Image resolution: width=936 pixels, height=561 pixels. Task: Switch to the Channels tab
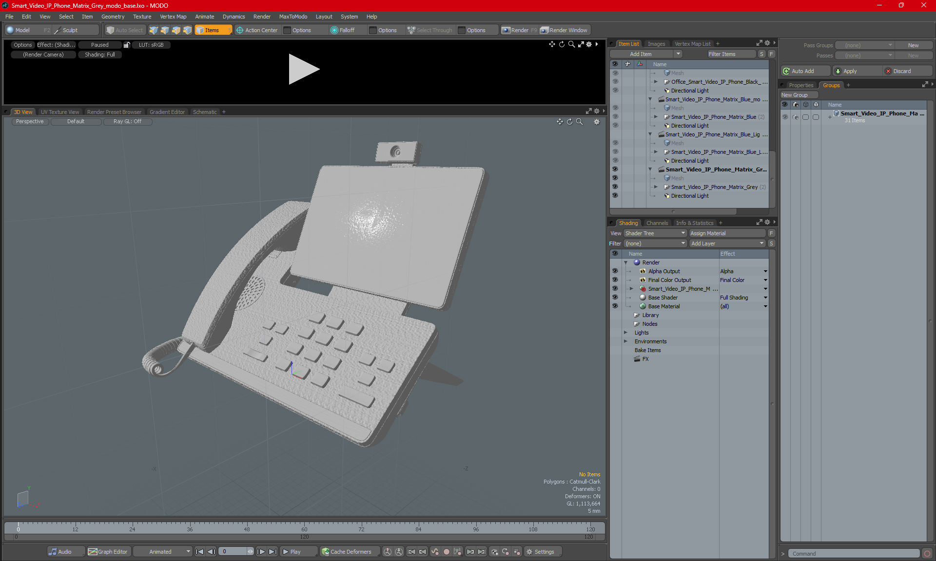[657, 223]
